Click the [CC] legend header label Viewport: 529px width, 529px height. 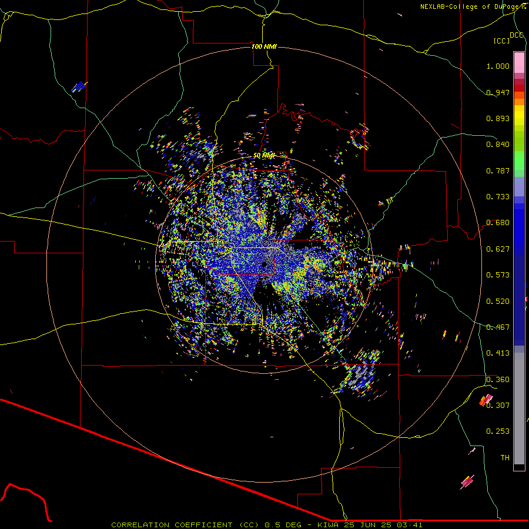tap(501, 41)
